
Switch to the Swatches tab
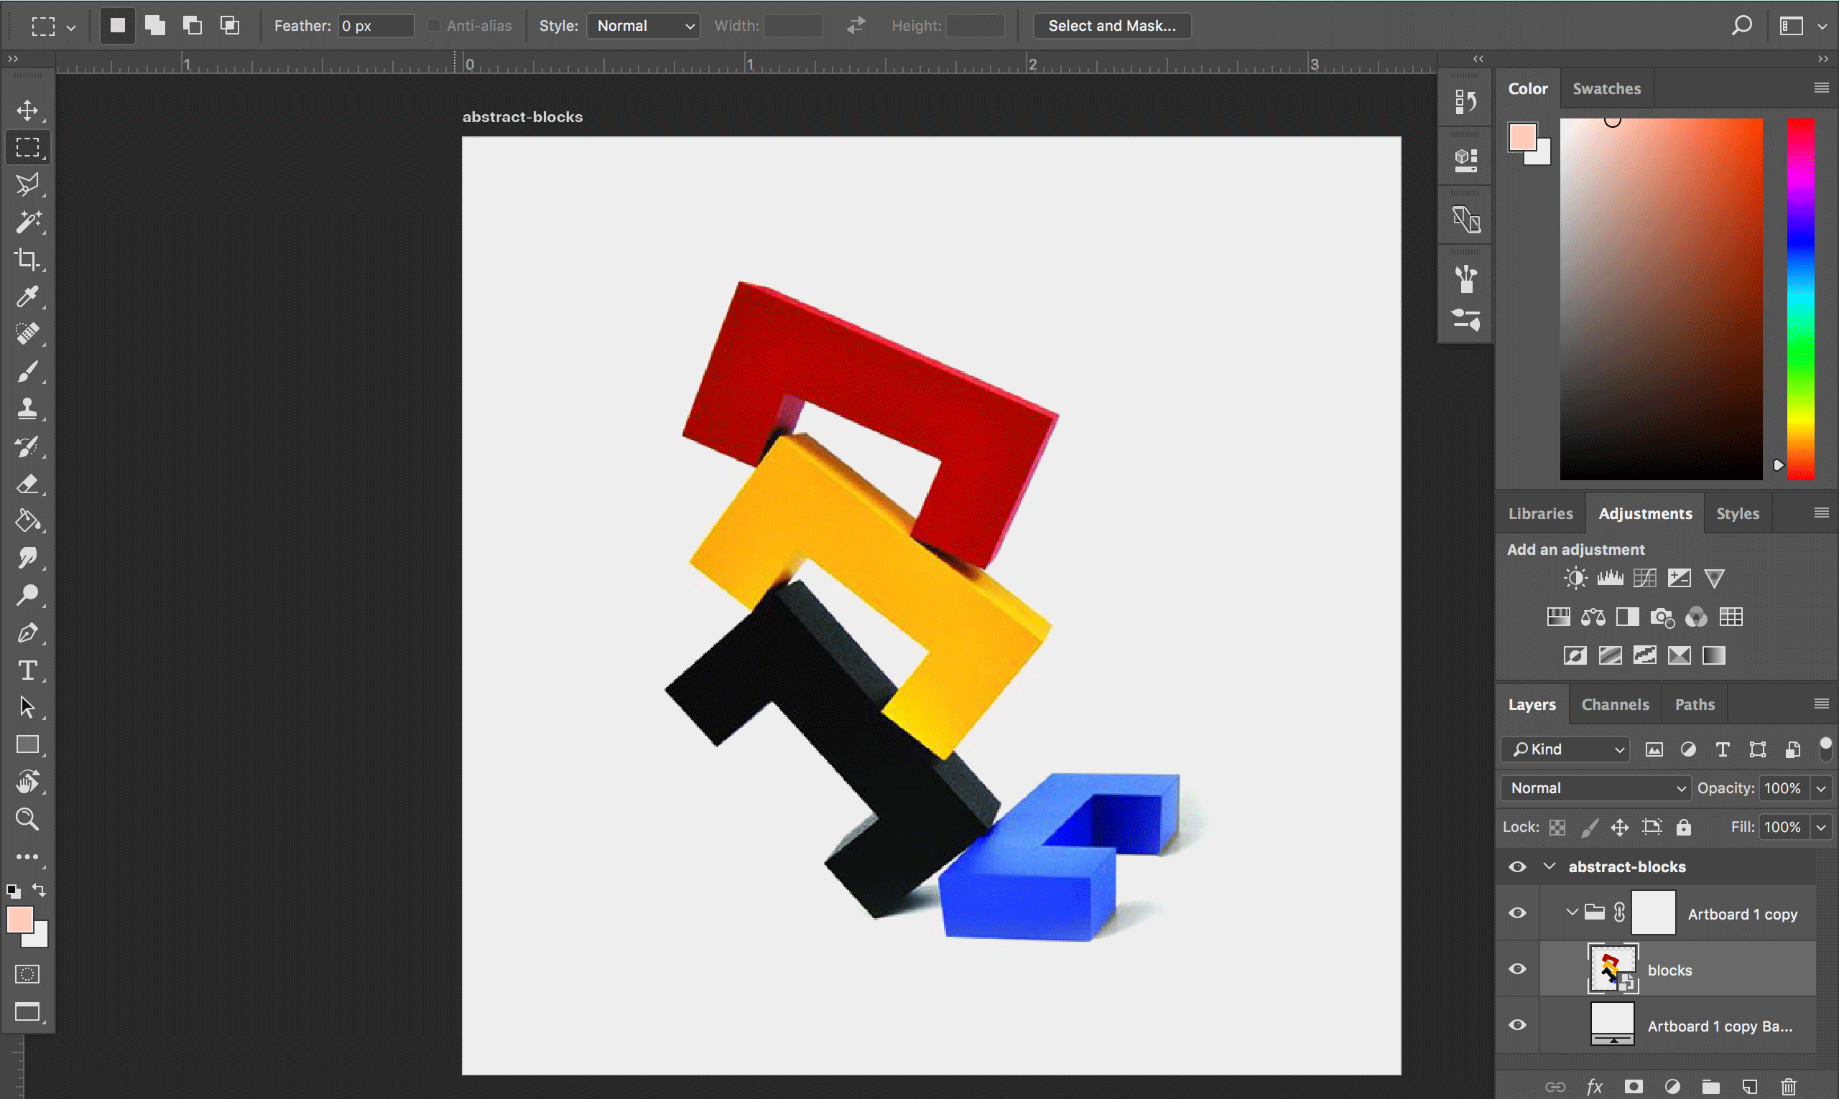[x=1606, y=89]
